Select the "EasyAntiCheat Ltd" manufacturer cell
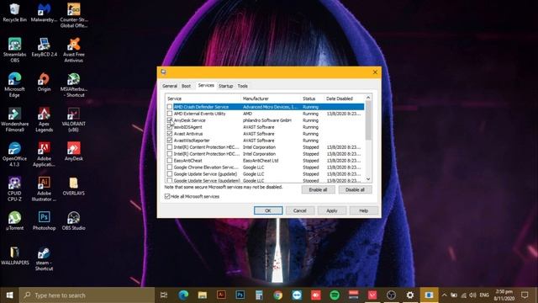 pos(261,161)
